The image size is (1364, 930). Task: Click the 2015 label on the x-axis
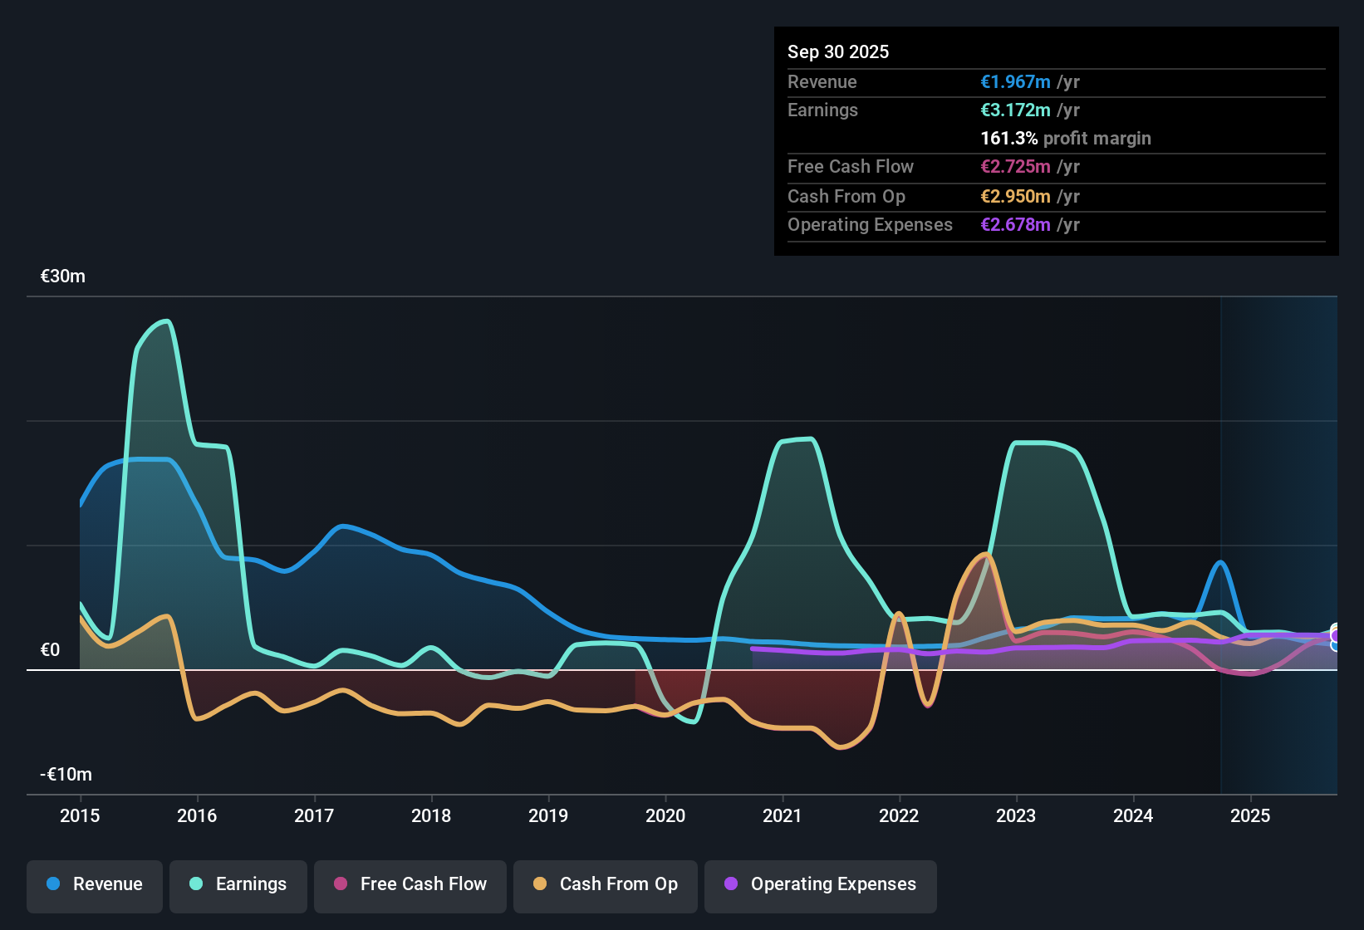pos(80,815)
